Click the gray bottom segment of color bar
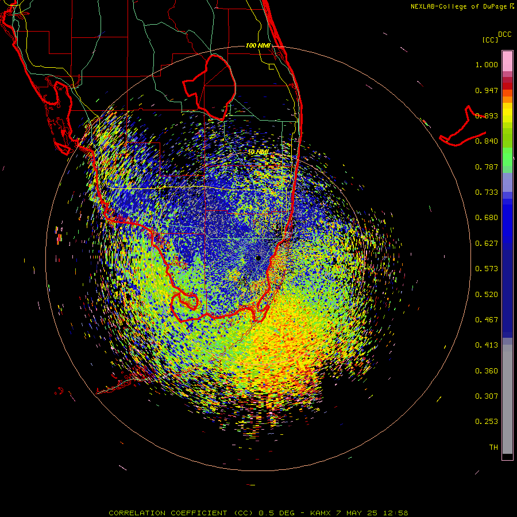The height and width of the screenshot is (517, 517). [507, 399]
